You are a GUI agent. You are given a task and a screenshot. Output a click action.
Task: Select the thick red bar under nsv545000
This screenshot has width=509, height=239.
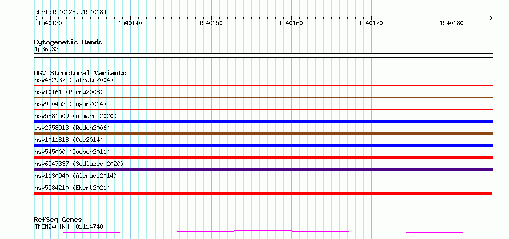pyautogui.click(x=263, y=157)
